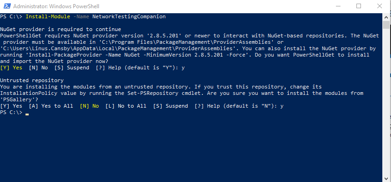The height and width of the screenshot is (182, 391).
Task: Click the yellow Install-Module command text
Action: (48, 17)
